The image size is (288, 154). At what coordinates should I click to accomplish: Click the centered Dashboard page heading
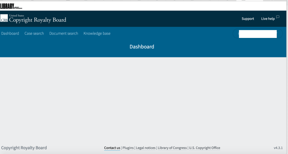click(x=142, y=47)
